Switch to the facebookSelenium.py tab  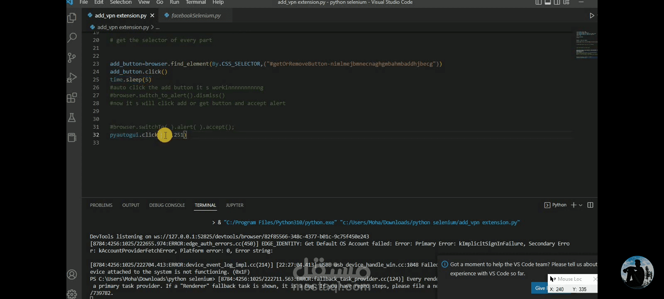tap(196, 15)
